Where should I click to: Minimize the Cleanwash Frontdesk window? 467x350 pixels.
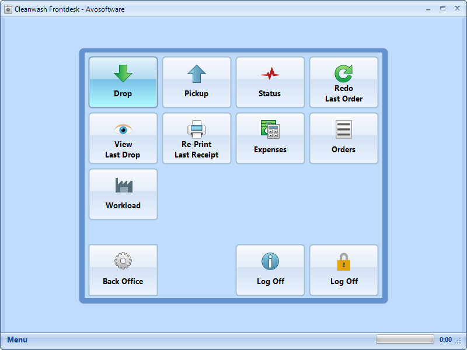[428, 8]
